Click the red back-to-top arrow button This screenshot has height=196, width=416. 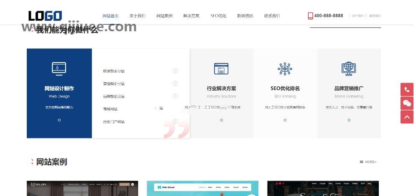(407, 117)
